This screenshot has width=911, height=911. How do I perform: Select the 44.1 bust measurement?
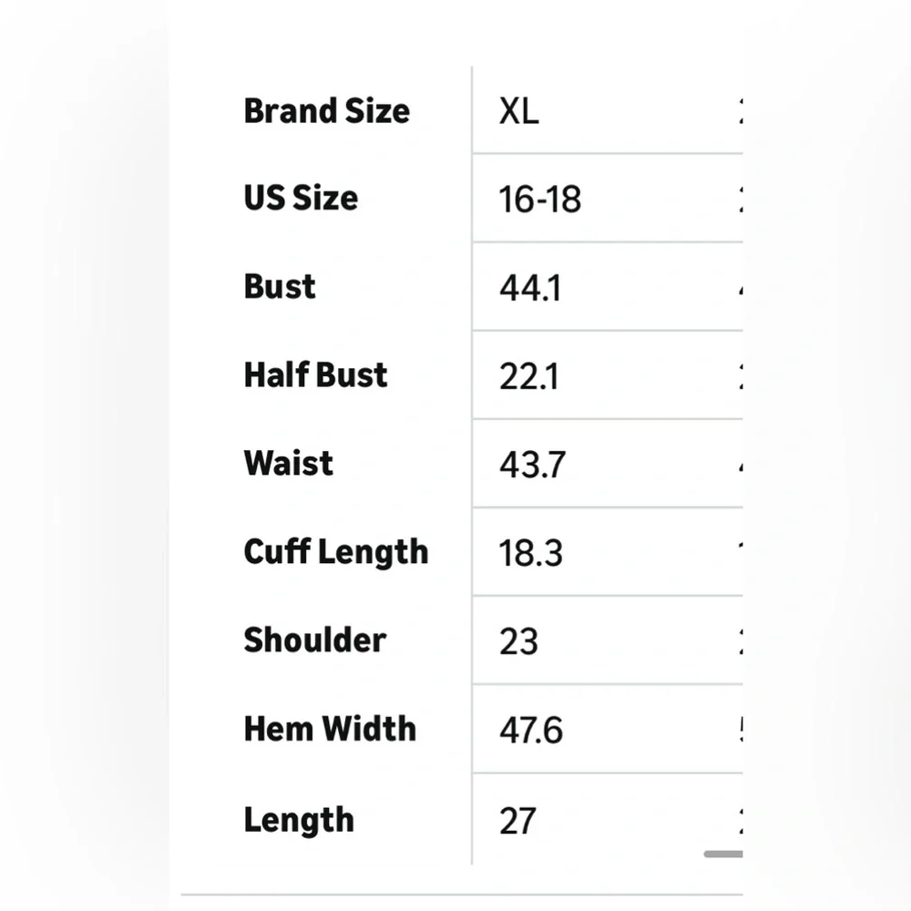pyautogui.click(x=529, y=288)
